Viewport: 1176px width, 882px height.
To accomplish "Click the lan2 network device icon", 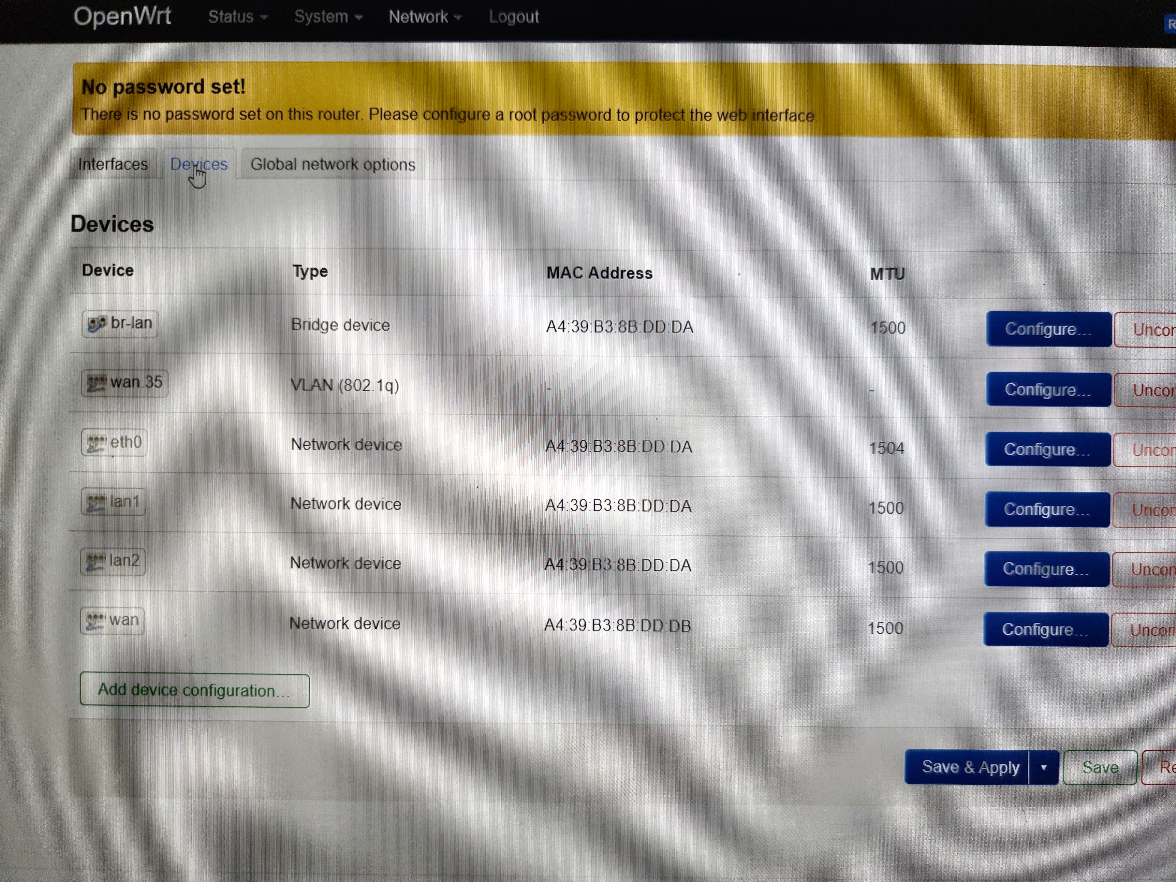I will click(96, 562).
